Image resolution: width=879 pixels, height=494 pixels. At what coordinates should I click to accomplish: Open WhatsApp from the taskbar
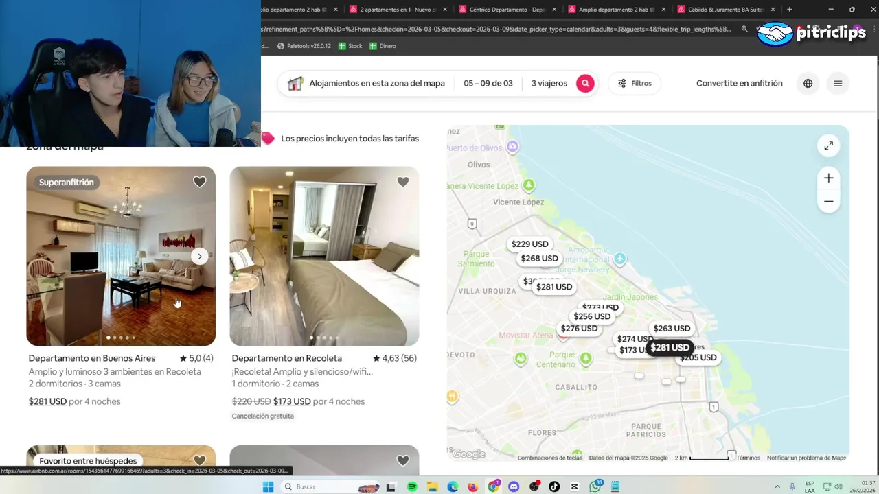(595, 486)
